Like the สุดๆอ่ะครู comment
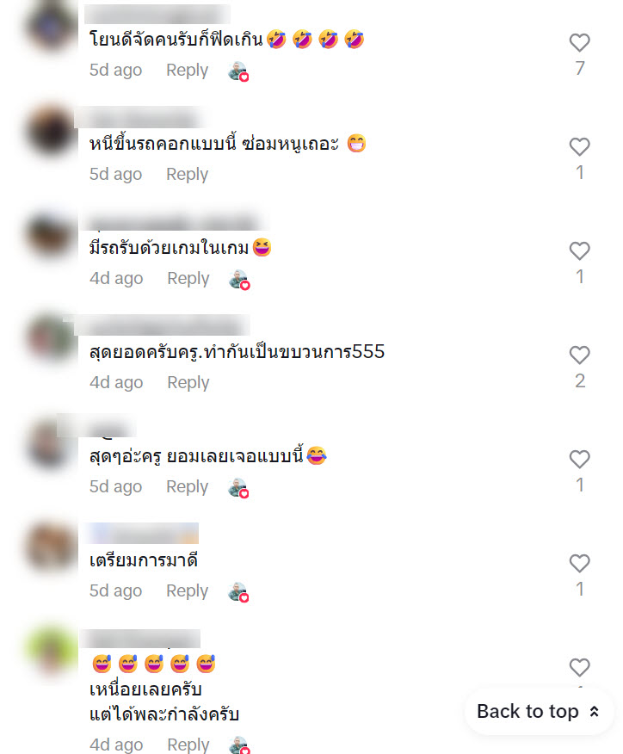623x754 pixels. click(x=579, y=459)
